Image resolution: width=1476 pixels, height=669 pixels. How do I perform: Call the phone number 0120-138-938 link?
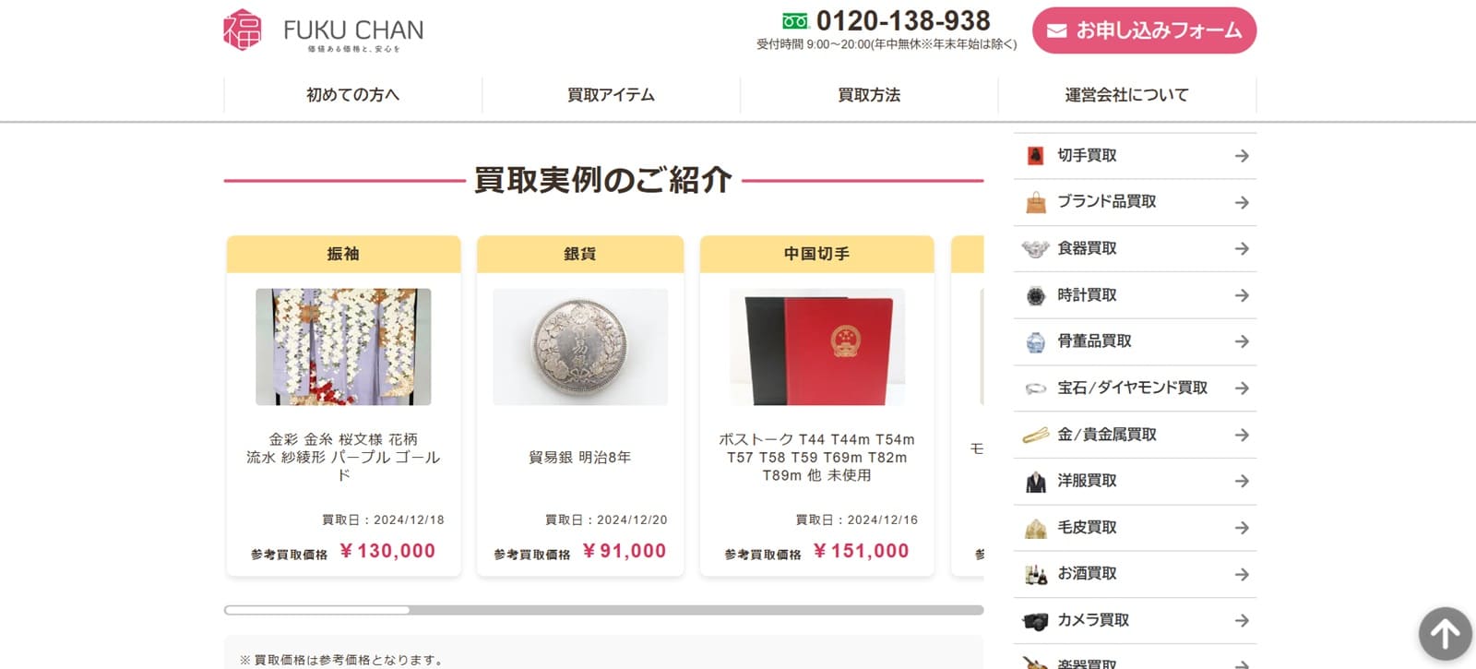tap(903, 20)
